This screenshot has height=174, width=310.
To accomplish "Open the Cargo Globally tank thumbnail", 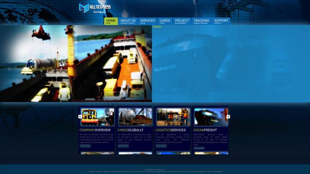I will click(x=136, y=117).
